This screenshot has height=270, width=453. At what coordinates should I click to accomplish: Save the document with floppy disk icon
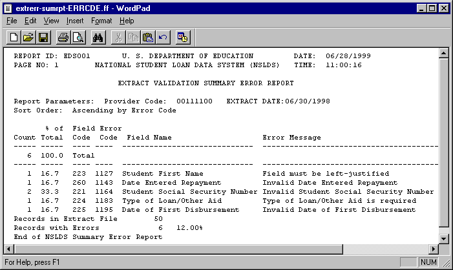43,37
